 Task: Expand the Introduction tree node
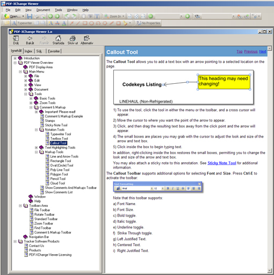click(x=15, y=58)
